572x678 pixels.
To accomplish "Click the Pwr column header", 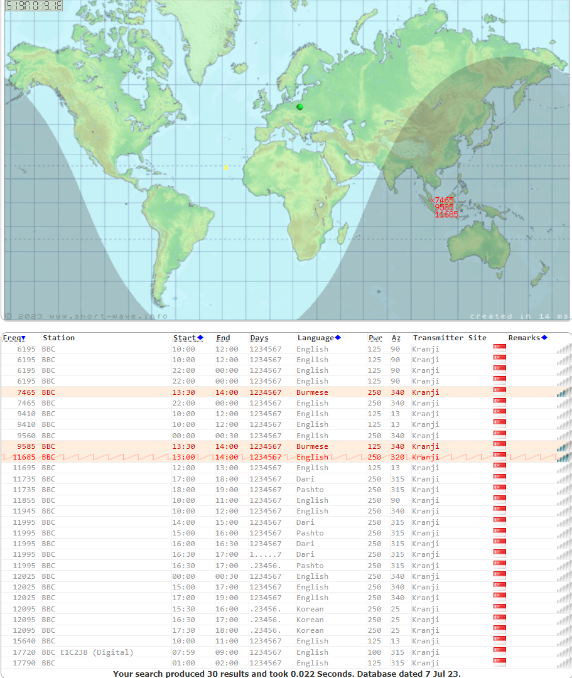I will pyautogui.click(x=375, y=338).
